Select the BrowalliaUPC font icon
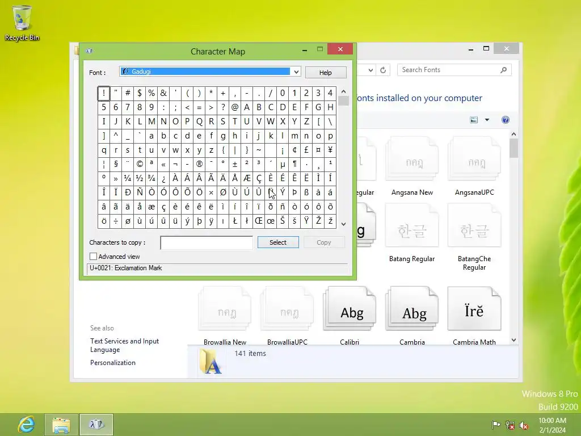Screen dimensions: 581x436 [x=287, y=308]
